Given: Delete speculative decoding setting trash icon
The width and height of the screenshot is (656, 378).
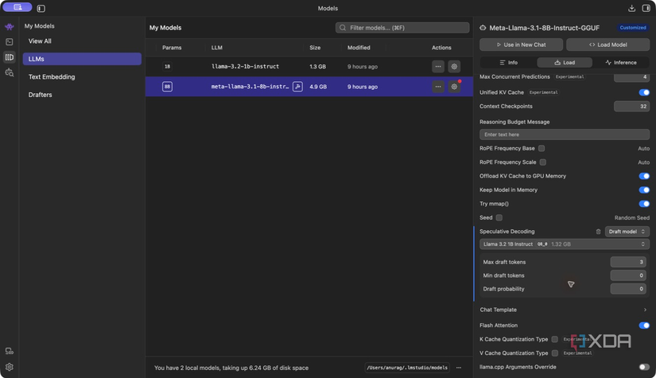Looking at the screenshot, I should pos(598,232).
